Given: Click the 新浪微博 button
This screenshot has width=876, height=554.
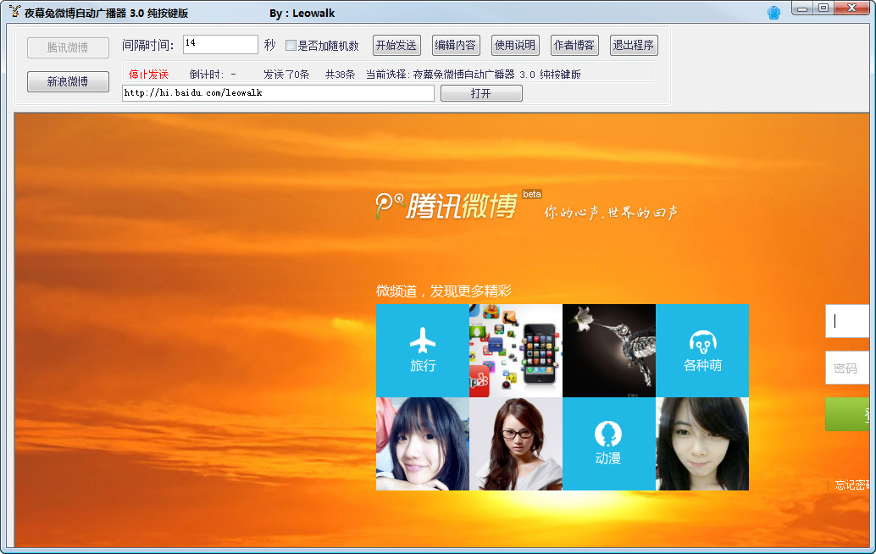Looking at the screenshot, I should tap(68, 81).
